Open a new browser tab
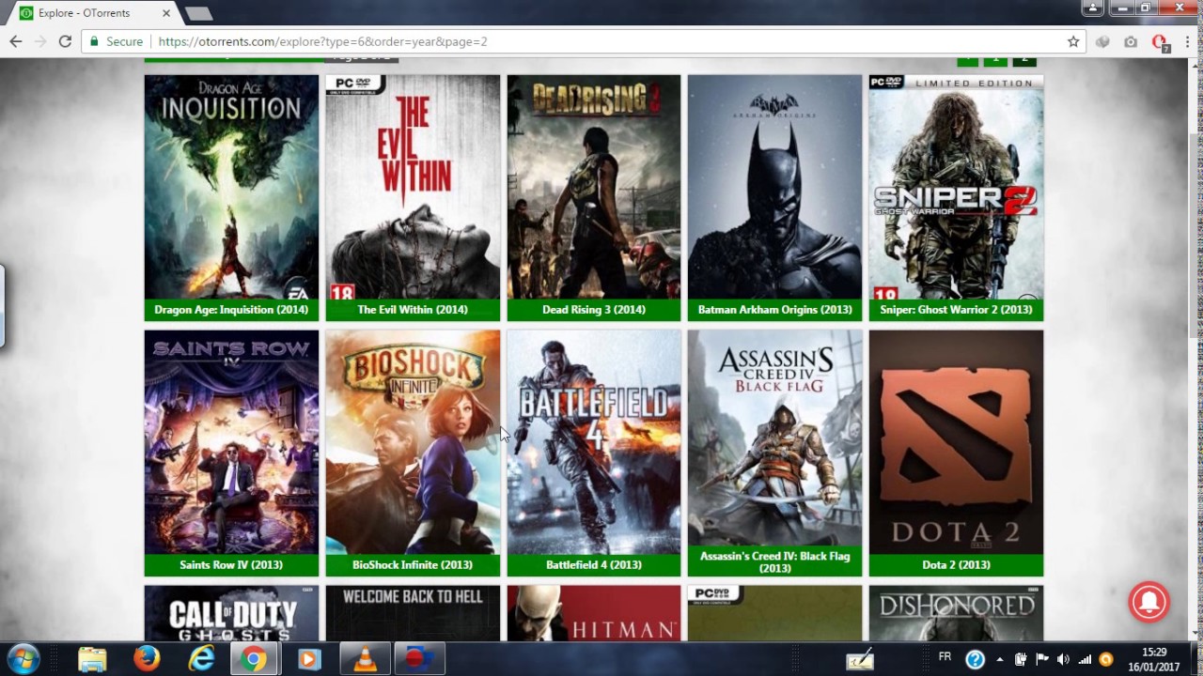 click(198, 13)
